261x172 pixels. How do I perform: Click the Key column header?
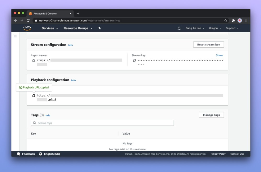(33, 134)
